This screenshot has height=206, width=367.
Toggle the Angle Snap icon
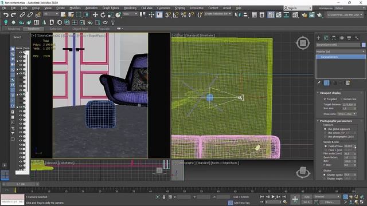[175, 15]
